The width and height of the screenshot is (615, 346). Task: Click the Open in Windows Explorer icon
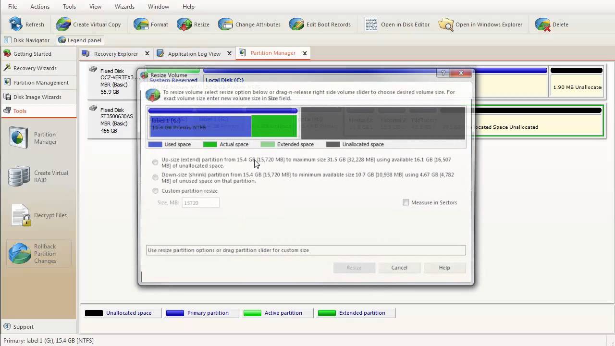[445, 24]
